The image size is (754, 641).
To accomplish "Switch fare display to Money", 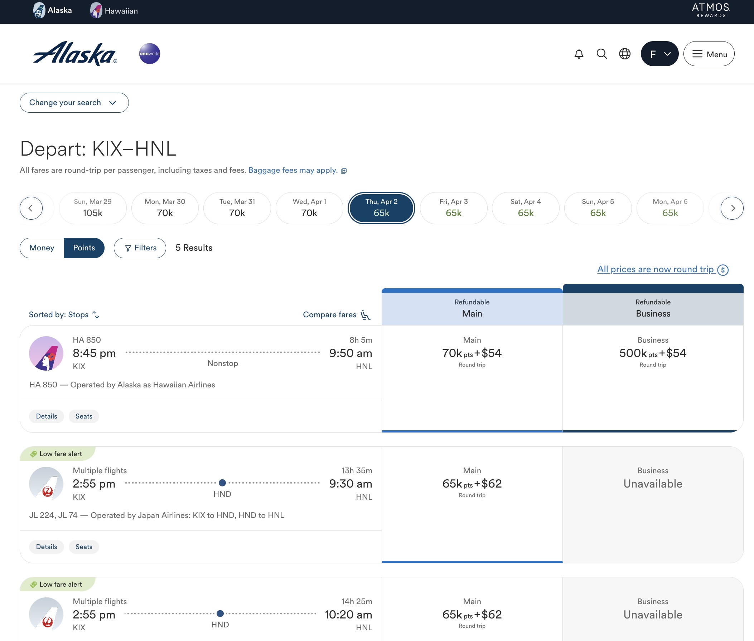I will point(42,248).
